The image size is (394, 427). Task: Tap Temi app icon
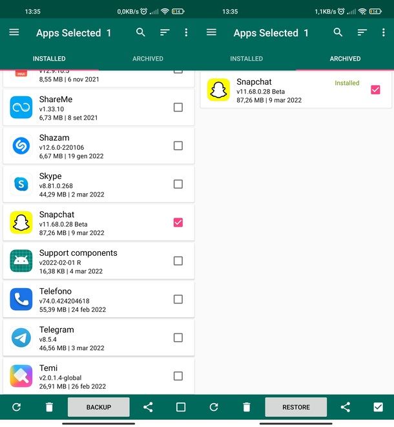pos(21,376)
